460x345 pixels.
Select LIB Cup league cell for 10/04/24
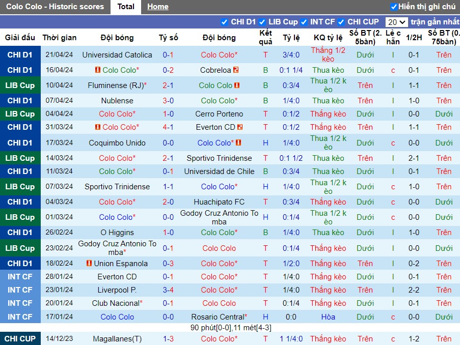click(x=20, y=85)
